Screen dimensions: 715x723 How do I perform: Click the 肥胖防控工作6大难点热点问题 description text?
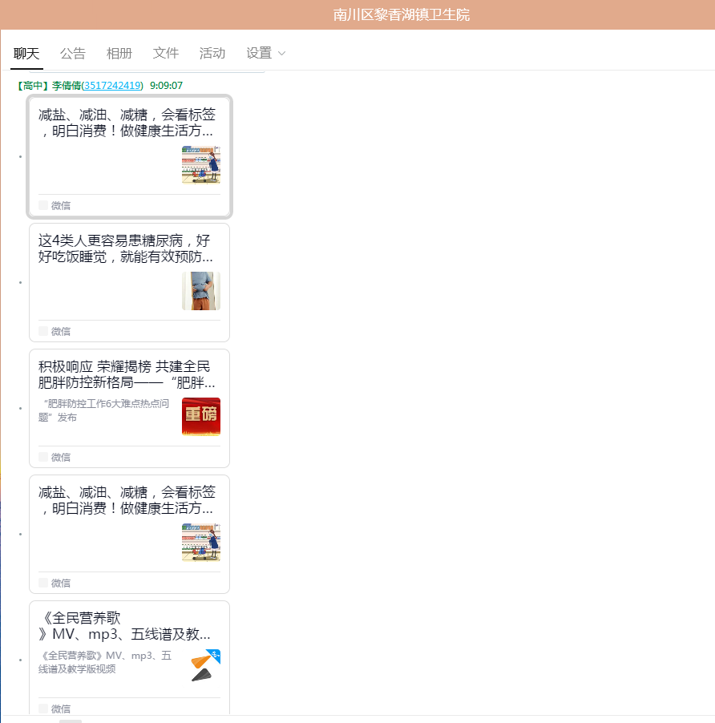pyautogui.click(x=104, y=410)
